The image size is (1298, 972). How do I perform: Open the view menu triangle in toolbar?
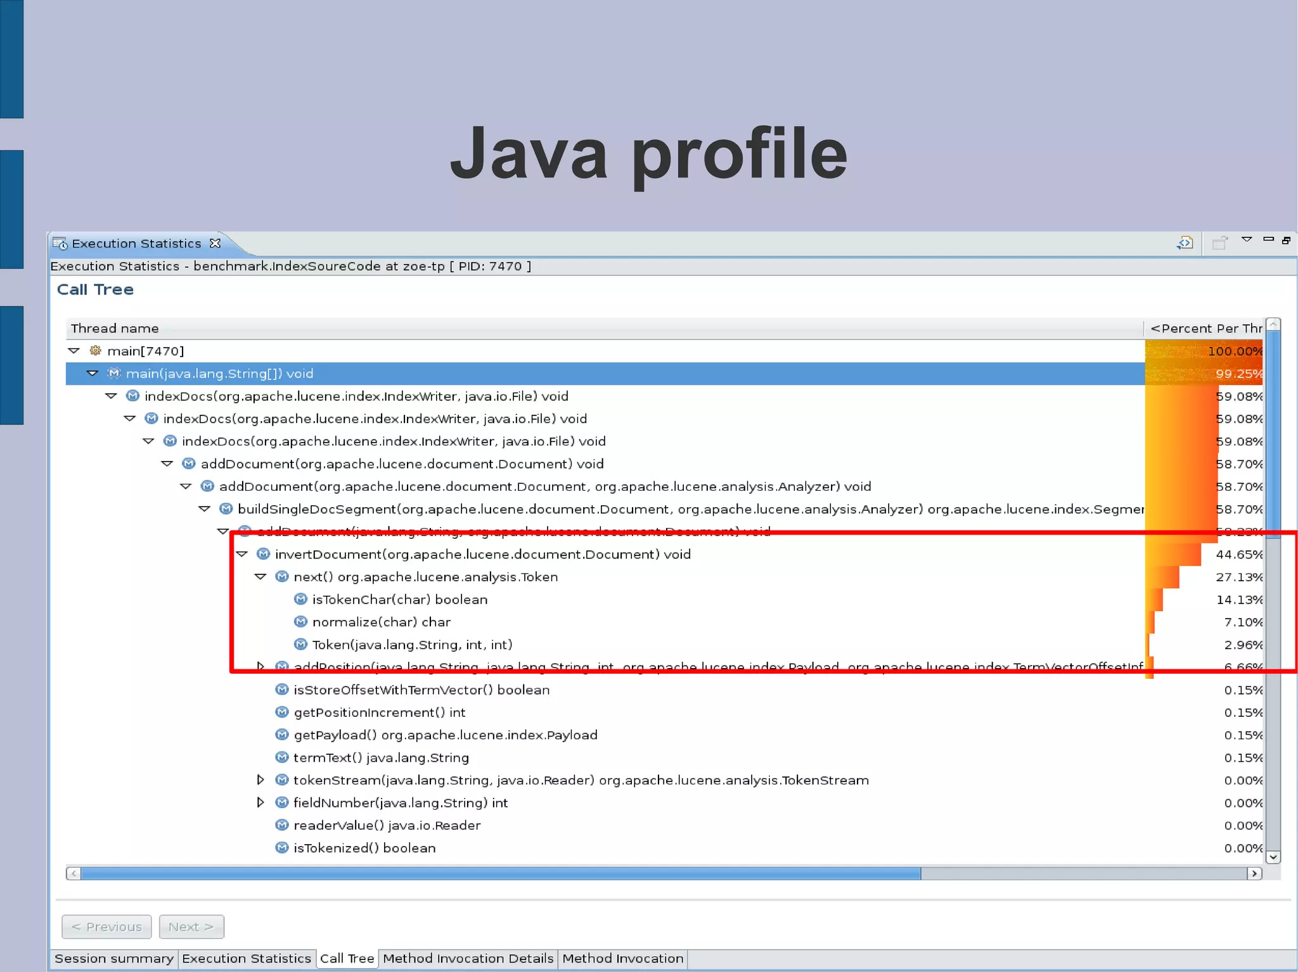tap(1246, 240)
